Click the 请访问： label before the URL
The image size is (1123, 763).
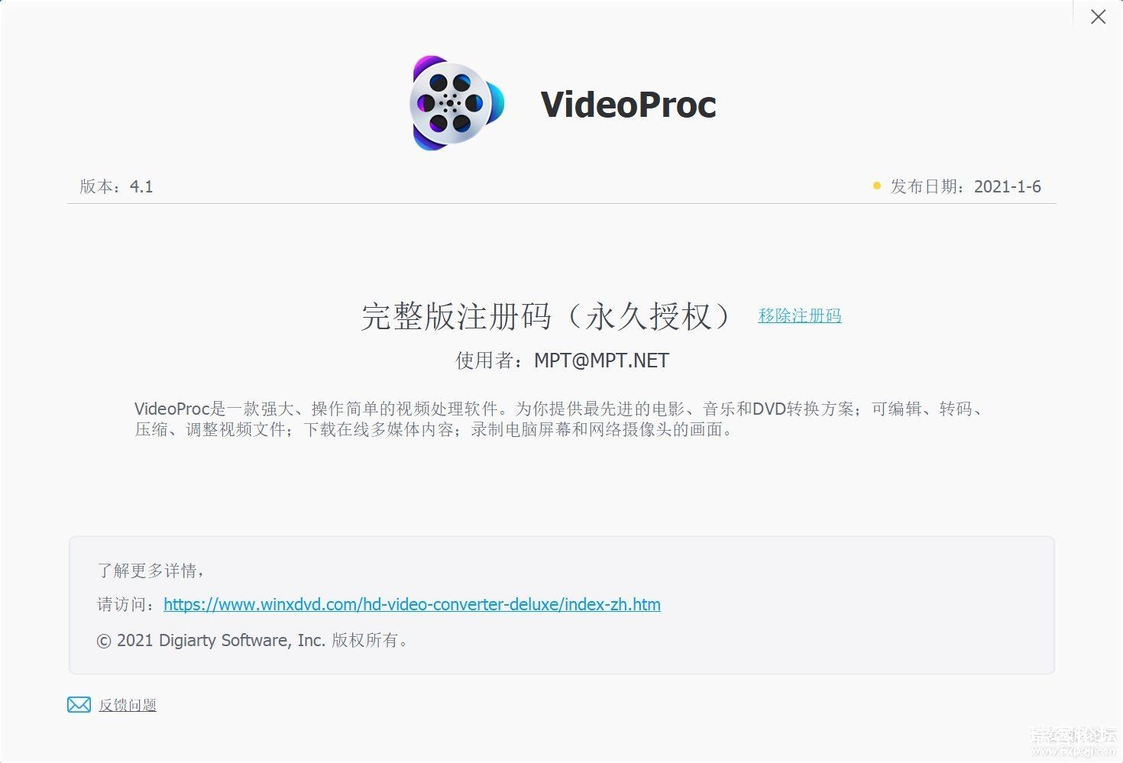click(129, 605)
